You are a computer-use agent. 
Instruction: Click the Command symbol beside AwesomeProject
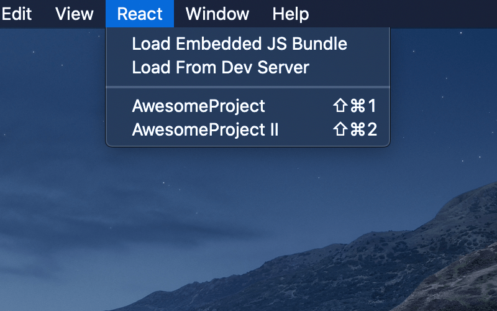tap(357, 106)
